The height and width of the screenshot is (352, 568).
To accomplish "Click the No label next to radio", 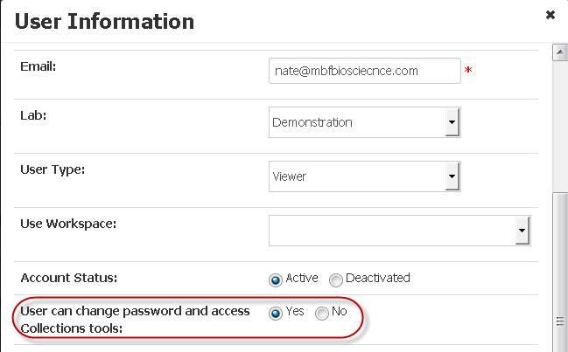I will click(339, 311).
